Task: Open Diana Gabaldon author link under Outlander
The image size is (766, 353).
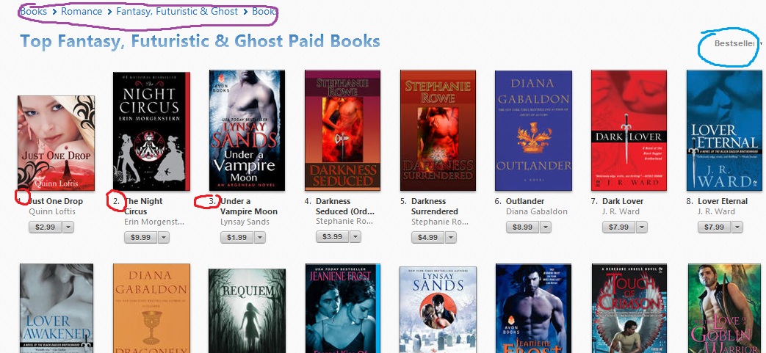Action: point(536,211)
